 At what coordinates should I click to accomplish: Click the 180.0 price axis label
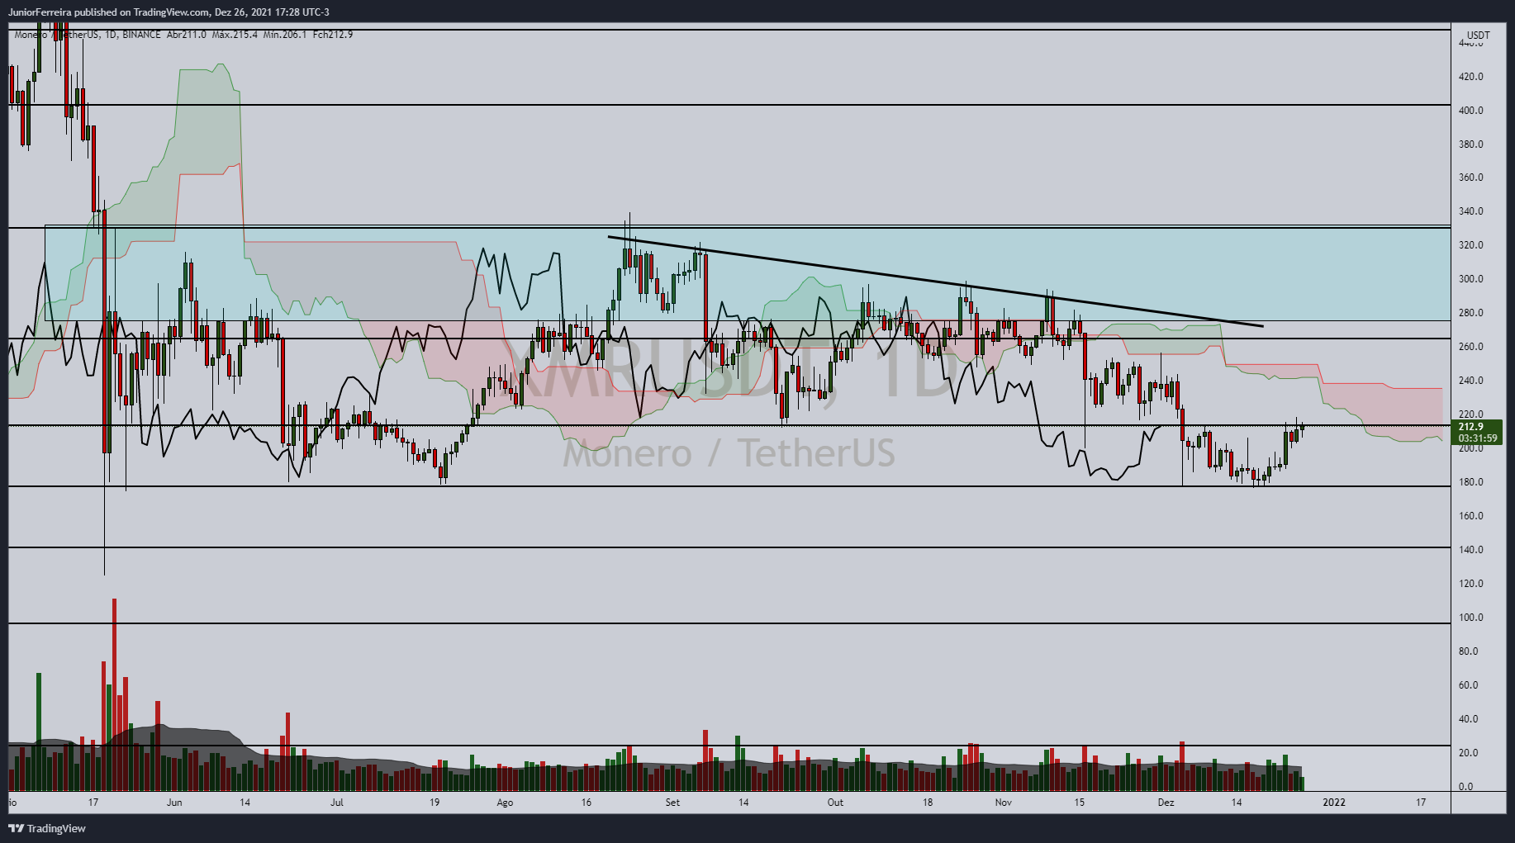tap(1471, 482)
